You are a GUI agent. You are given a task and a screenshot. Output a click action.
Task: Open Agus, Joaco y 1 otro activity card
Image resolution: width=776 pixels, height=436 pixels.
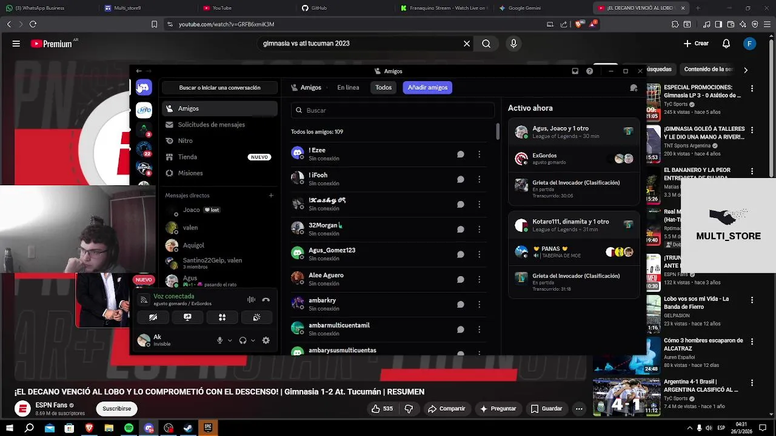(574, 162)
